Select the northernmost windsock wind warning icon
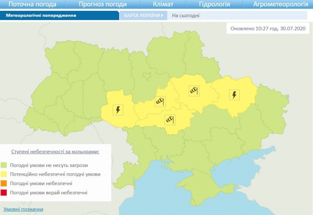 (195, 91)
